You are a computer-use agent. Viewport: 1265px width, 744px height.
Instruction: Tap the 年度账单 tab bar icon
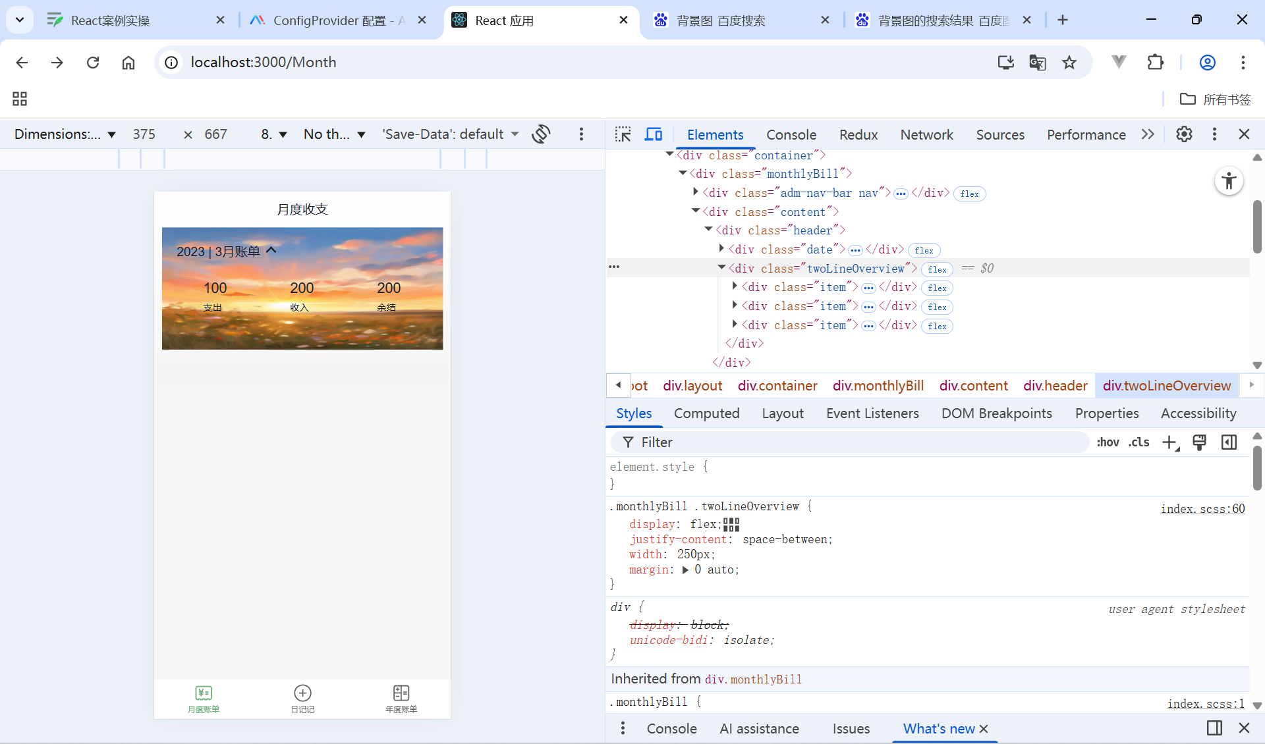[401, 693]
